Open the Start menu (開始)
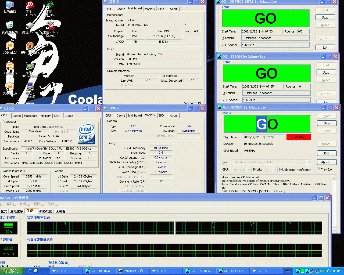Image resolution: width=344 pixels, height=275 pixels. [x=12, y=271]
